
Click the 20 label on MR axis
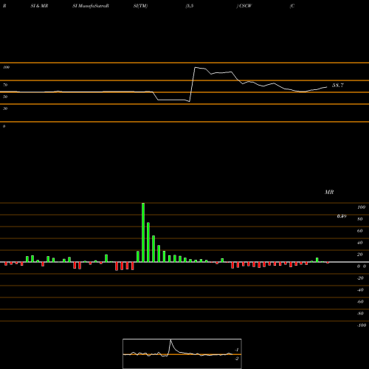(360, 255)
